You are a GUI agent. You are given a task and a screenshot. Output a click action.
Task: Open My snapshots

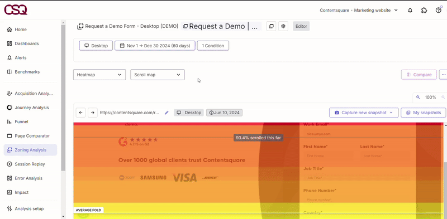tap(424, 113)
